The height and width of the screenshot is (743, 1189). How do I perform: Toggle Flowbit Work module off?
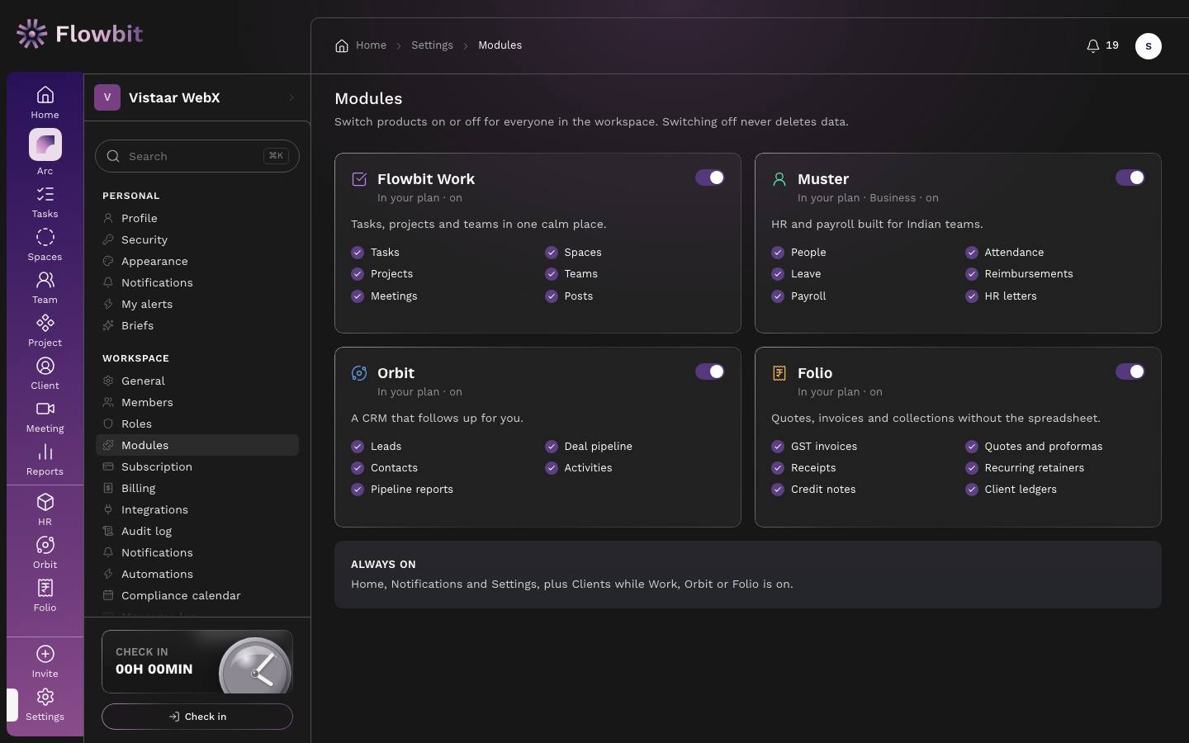710,177
